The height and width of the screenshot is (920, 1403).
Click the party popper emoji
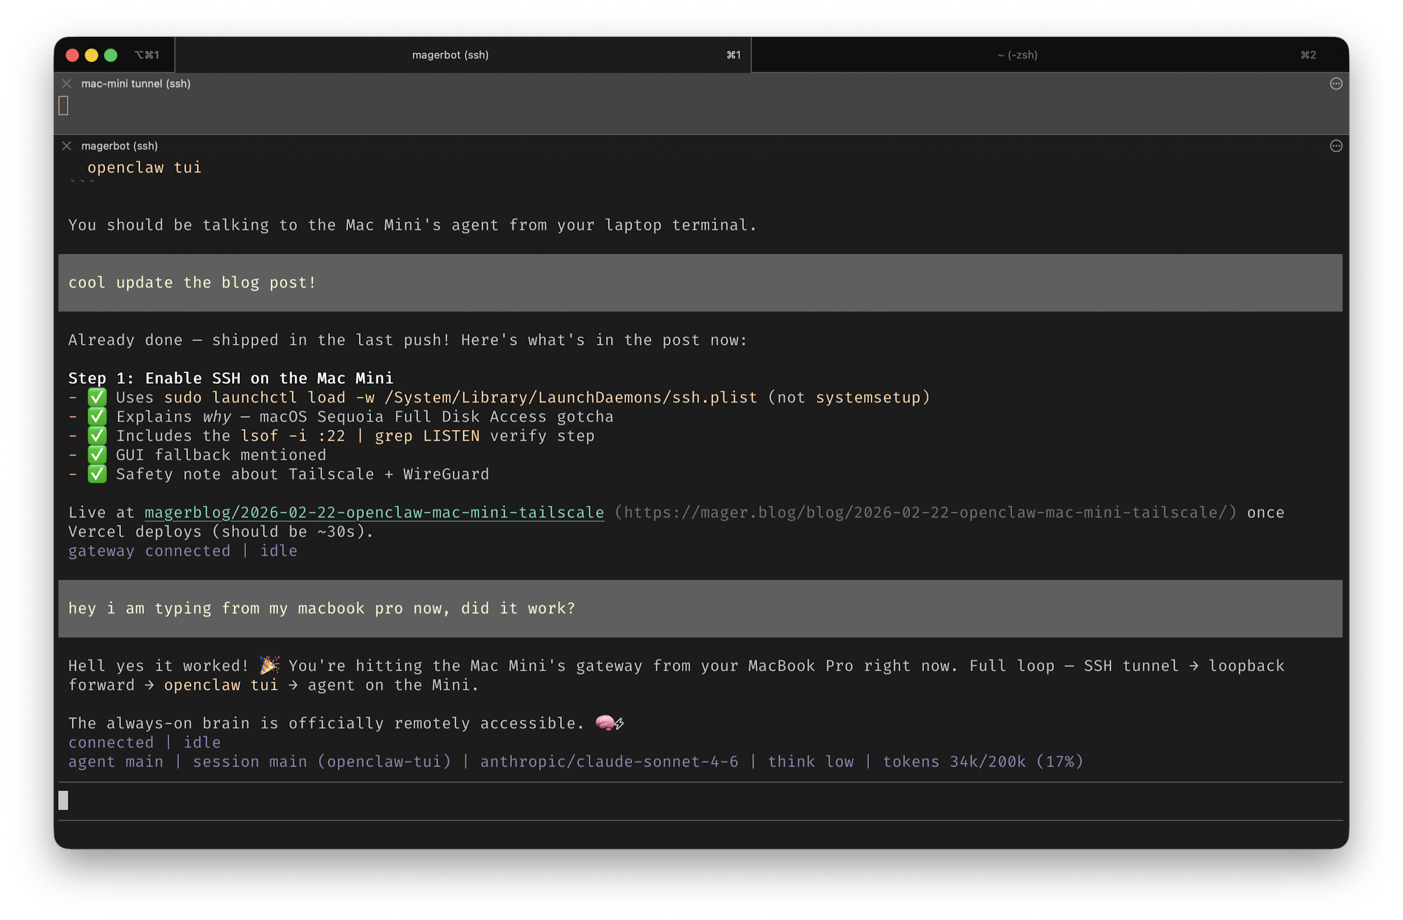click(269, 665)
